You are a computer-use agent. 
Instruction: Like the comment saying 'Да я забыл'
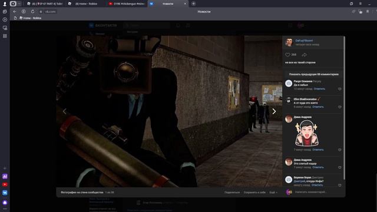click(340, 89)
